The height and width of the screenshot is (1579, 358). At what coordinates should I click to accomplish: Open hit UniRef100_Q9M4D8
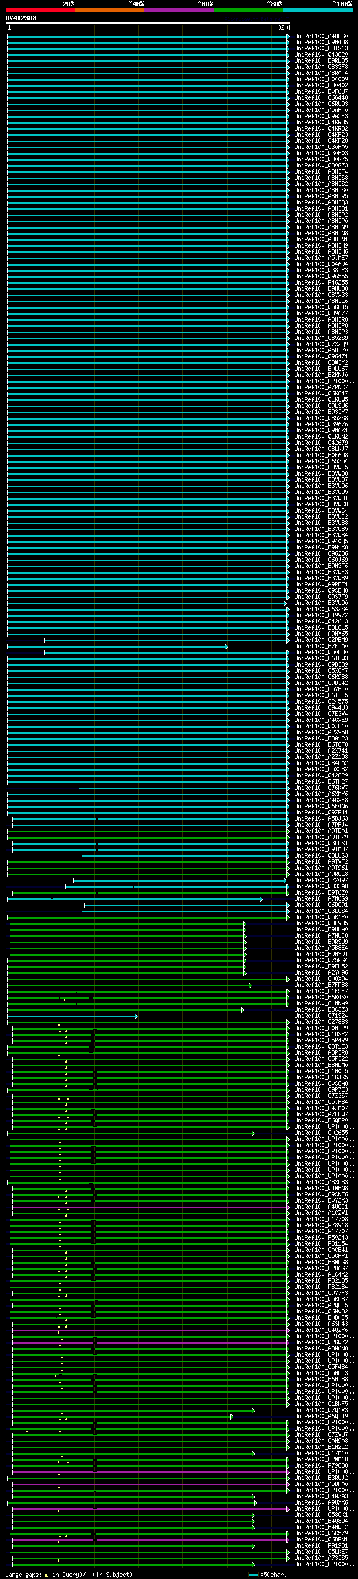click(321, 43)
